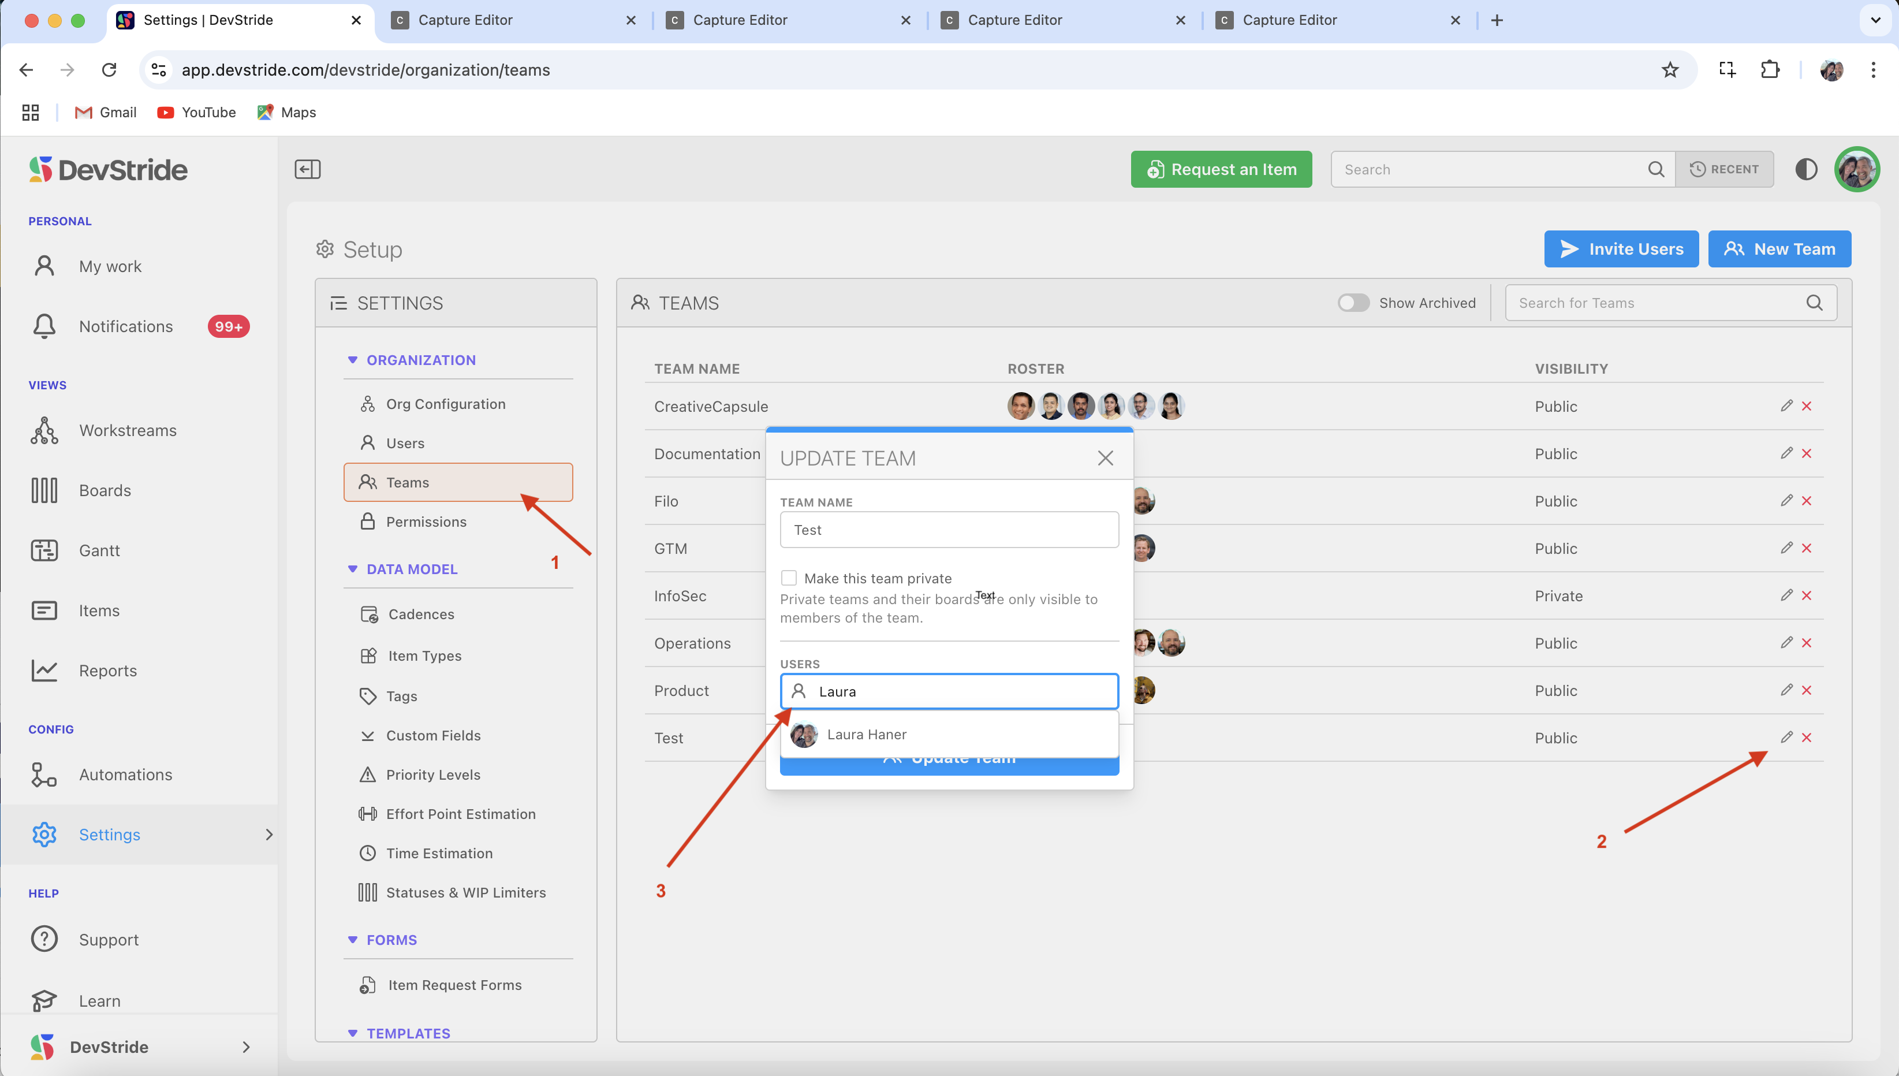1899x1076 pixels.
Task: Edit the Filo team pencil icon
Action: [x=1786, y=500]
